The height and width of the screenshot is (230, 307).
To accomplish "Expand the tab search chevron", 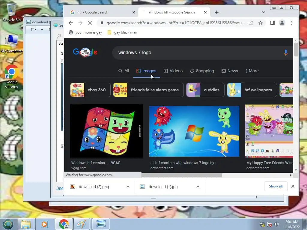I will (x=263, y=12).
